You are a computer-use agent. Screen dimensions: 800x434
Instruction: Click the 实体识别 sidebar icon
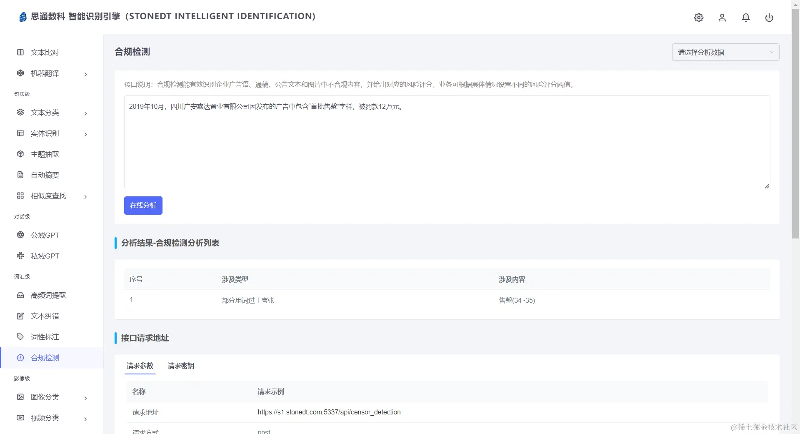click(20, 133)
